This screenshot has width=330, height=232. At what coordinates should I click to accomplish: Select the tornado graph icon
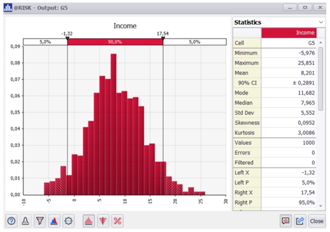click(103, 221)
